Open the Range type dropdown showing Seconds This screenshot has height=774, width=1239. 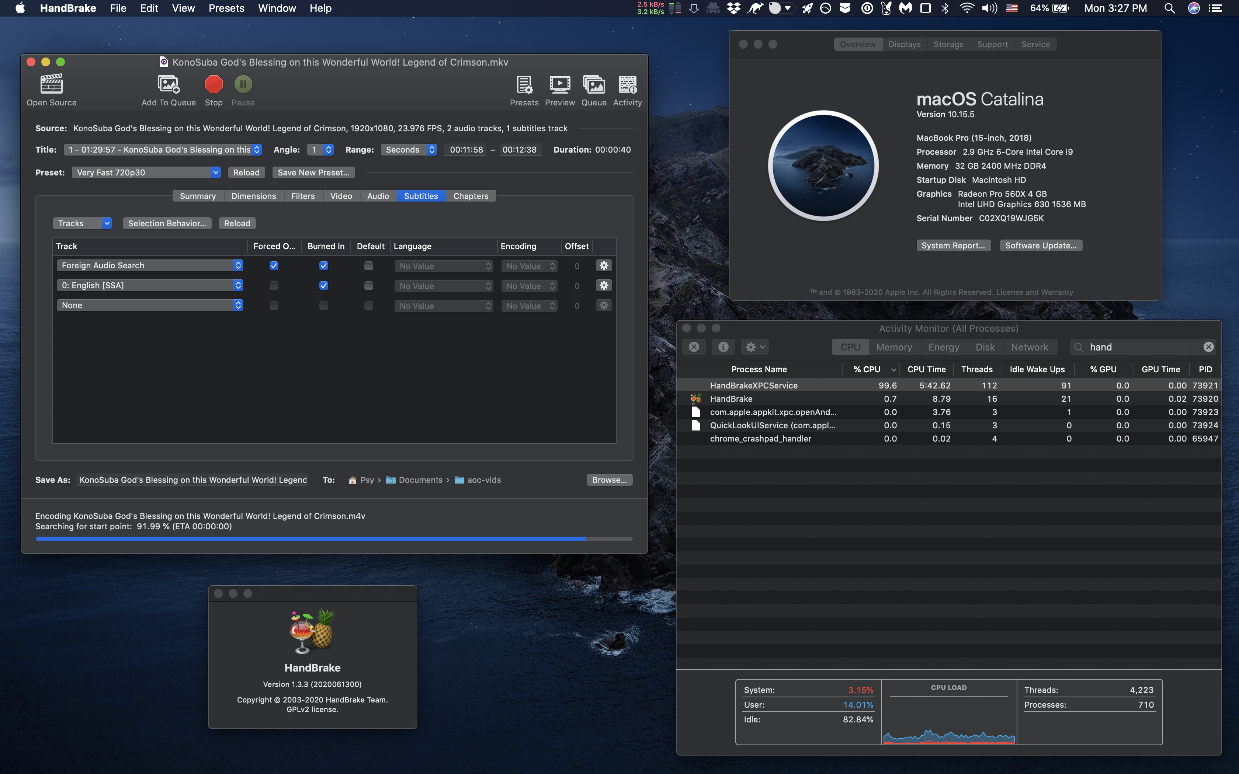click(x=409, y=150)
